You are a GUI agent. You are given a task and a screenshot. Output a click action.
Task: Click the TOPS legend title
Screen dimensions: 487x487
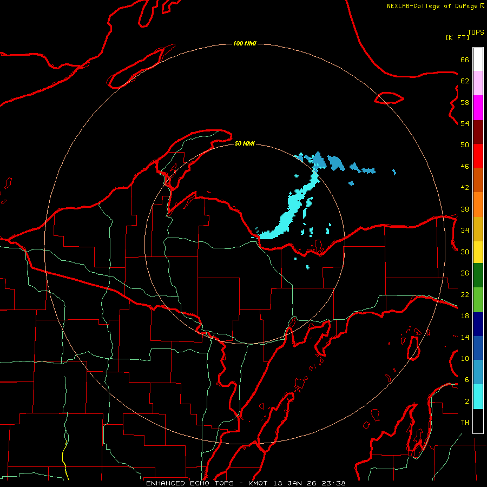476,32
